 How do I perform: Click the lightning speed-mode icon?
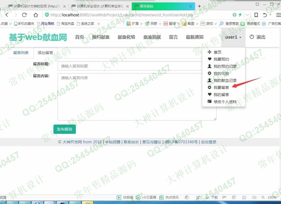click(240, 15)
